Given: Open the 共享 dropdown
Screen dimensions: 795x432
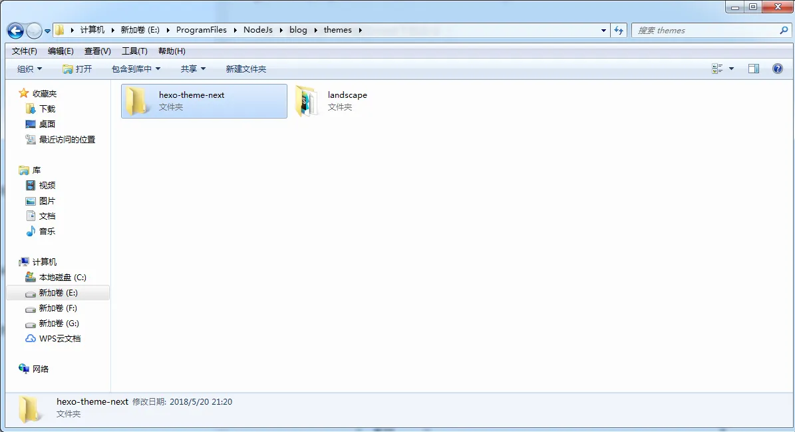Looking at the screenshot, I should (193, 69).
